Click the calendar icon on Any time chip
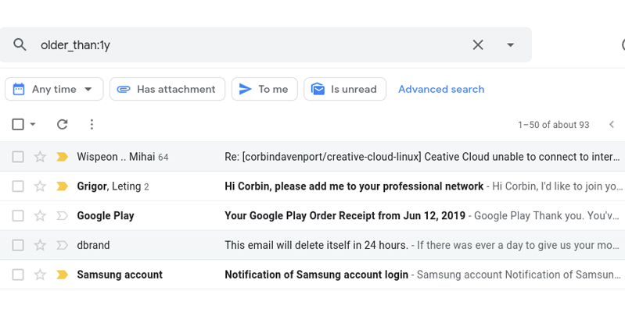625x312 pixels. point(19,89)
